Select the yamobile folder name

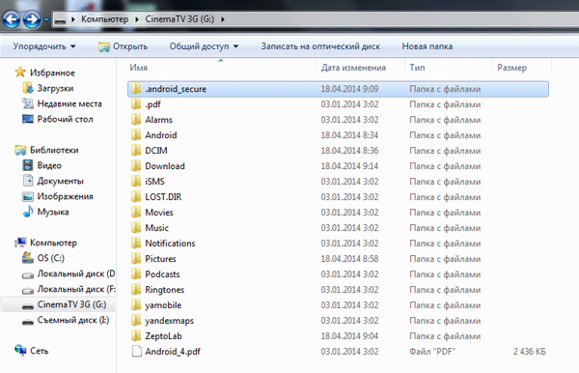pyautogui.click(x=163, y=305)
